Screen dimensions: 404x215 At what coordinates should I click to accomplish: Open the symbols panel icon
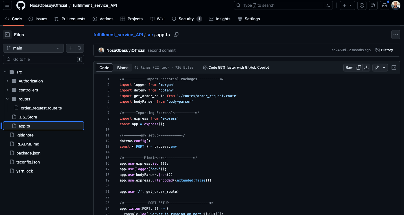point(394,68)
